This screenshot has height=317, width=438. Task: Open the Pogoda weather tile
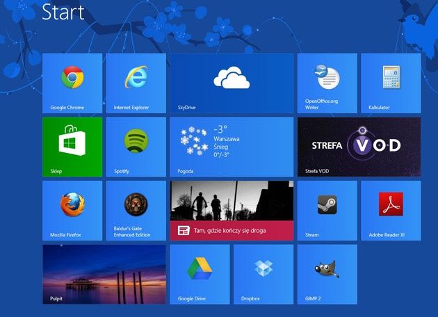232,147
